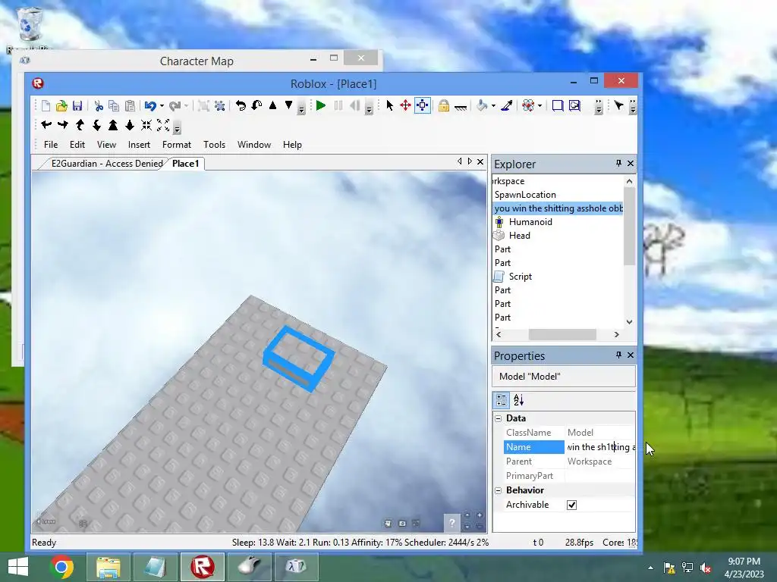Move selection up with black triangle

272,105
